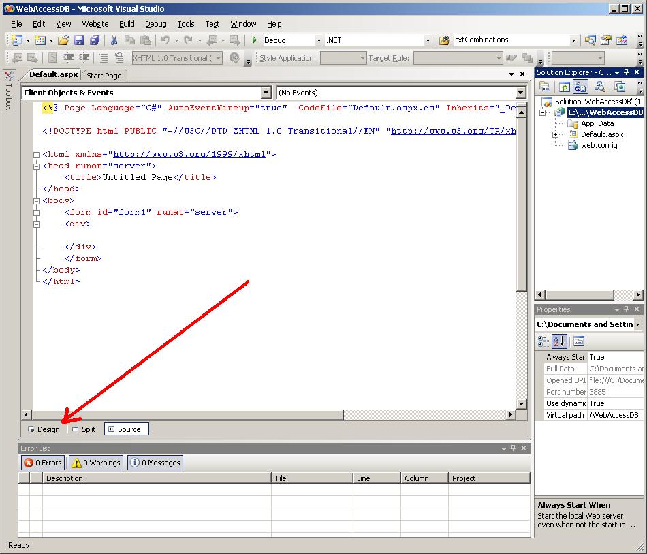This screenshot has width=647, height=554.
Task: Open the Website menu
Action: coord(95,24)
